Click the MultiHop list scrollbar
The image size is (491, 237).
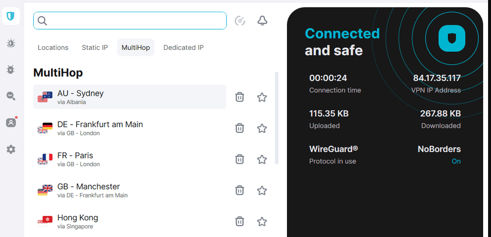coord(277,118)
